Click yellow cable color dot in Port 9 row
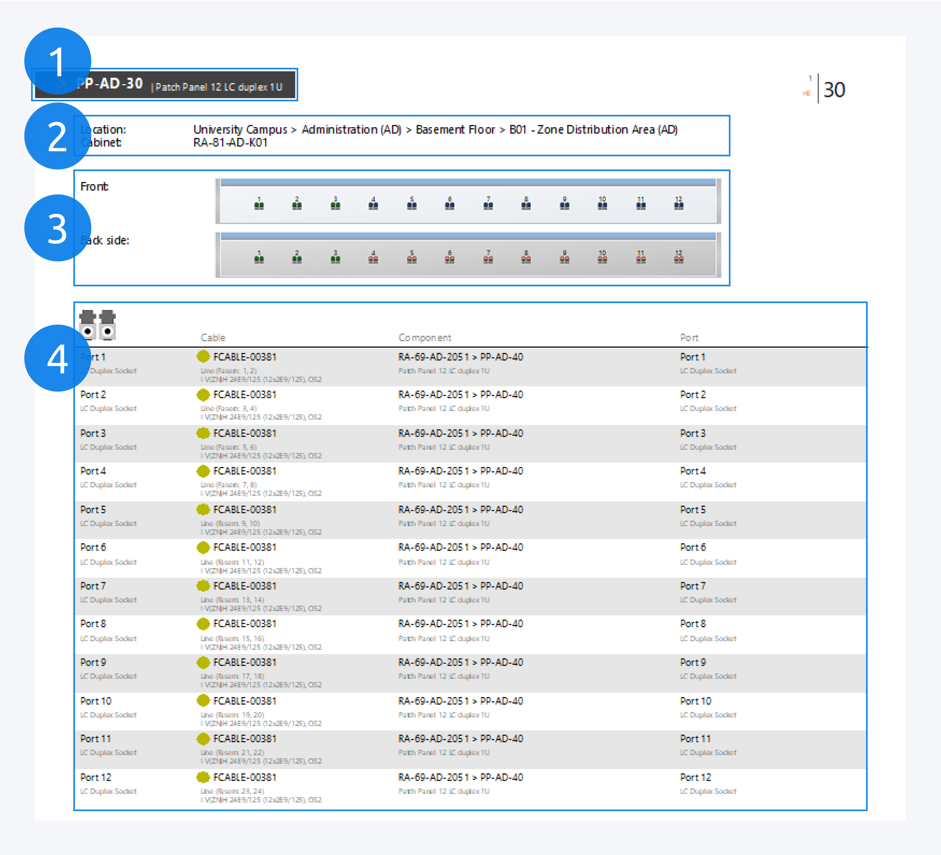The width and height of the screenshot is (941, 855). 203,663
